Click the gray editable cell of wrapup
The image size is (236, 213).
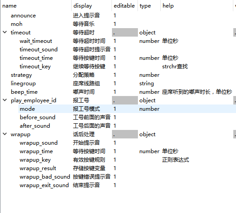click(125, 134)
